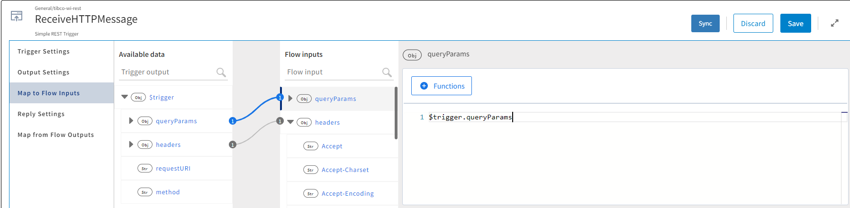This screenshot has width=850, height=208.
Task: Switch to Reply Settings tab
Action: pos(41,114)
